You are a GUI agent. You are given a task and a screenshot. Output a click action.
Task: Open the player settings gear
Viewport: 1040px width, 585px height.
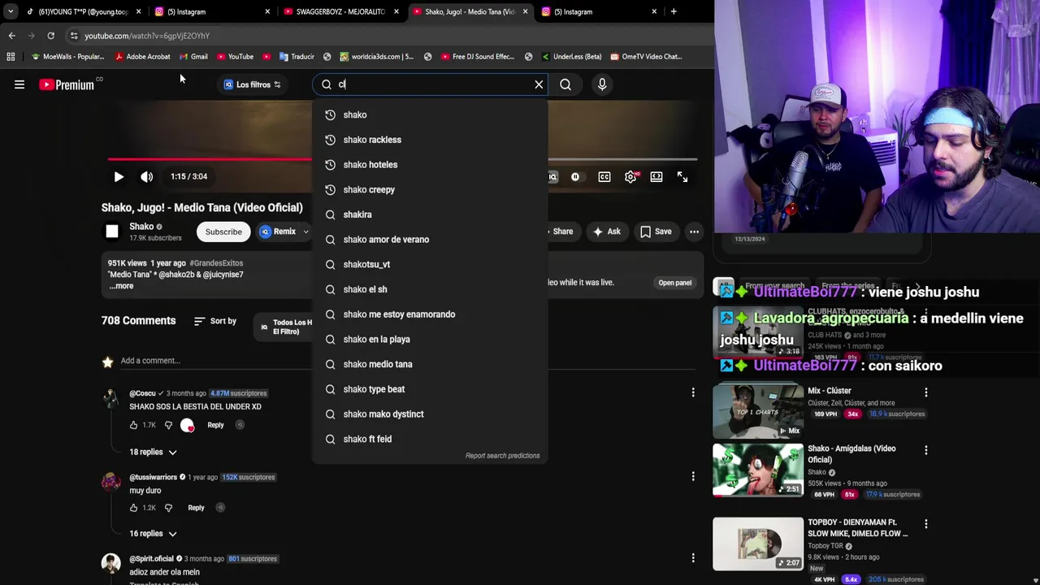[630, 176]
